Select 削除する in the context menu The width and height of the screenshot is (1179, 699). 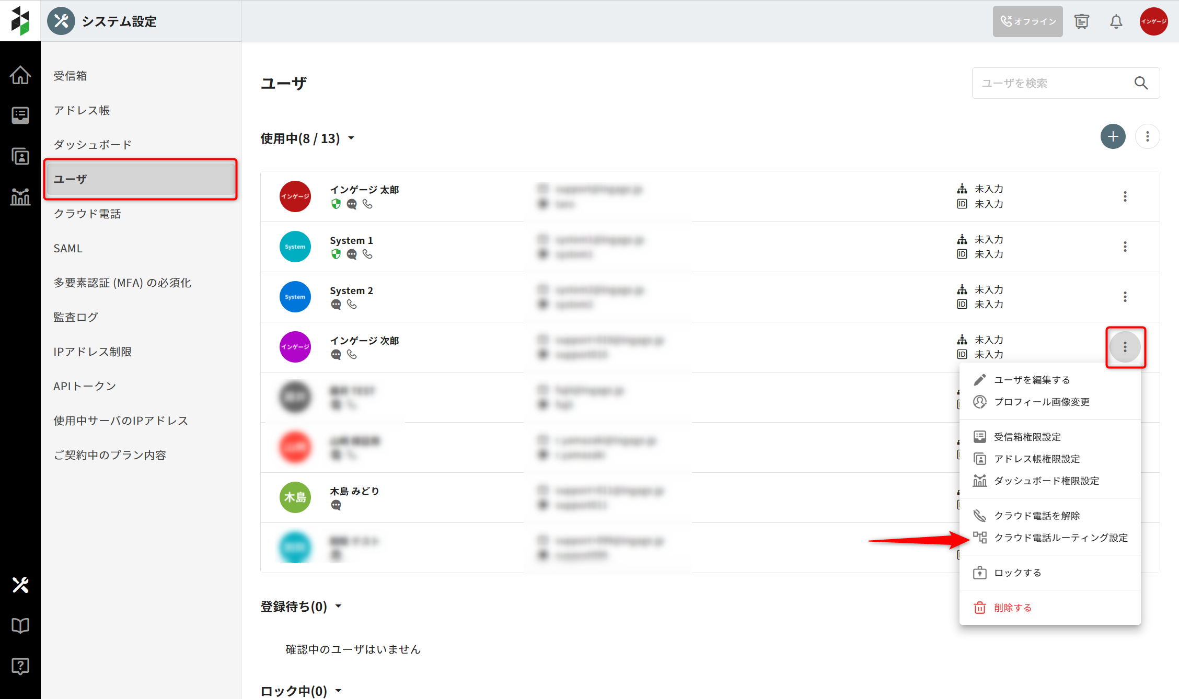point(1012,608)
